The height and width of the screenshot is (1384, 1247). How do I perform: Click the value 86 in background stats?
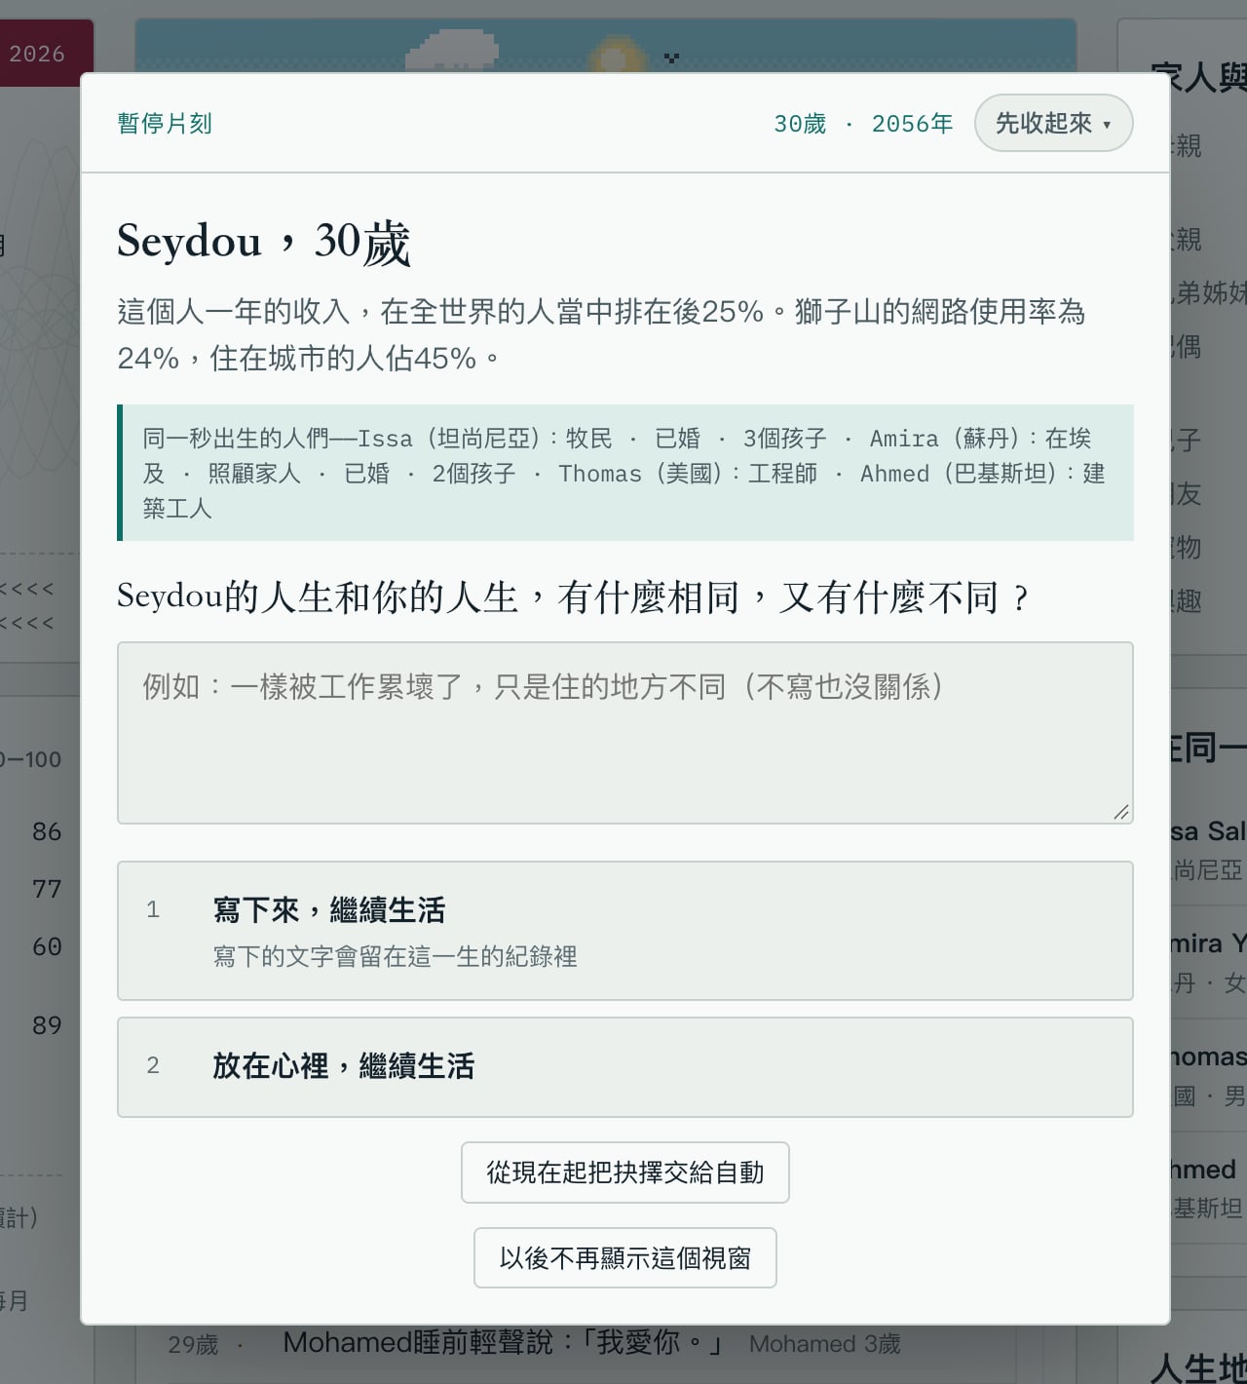[47, 831]
